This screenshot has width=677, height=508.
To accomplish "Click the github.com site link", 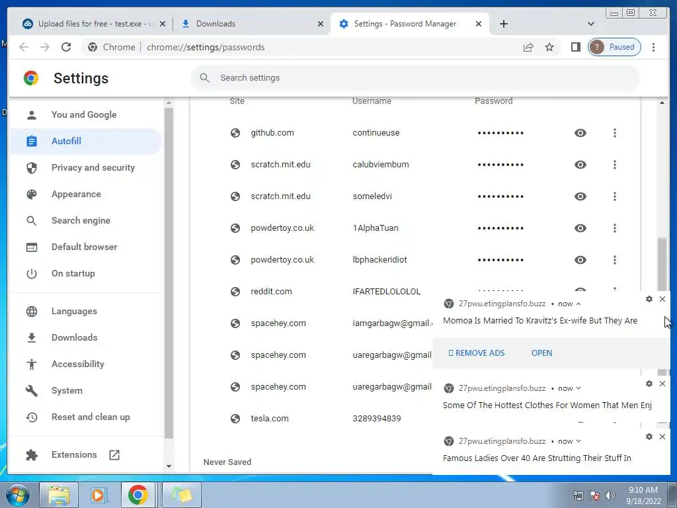I will tap(272, 132).
